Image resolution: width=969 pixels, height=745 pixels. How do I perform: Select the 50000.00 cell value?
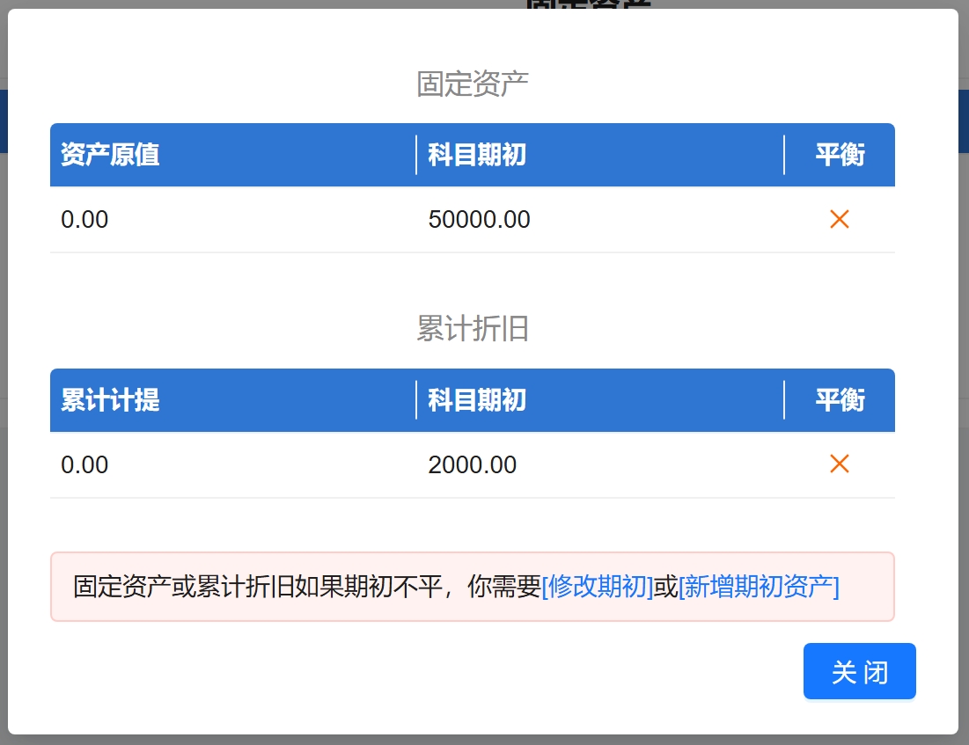pyautogui.click(x=479, y=219)
